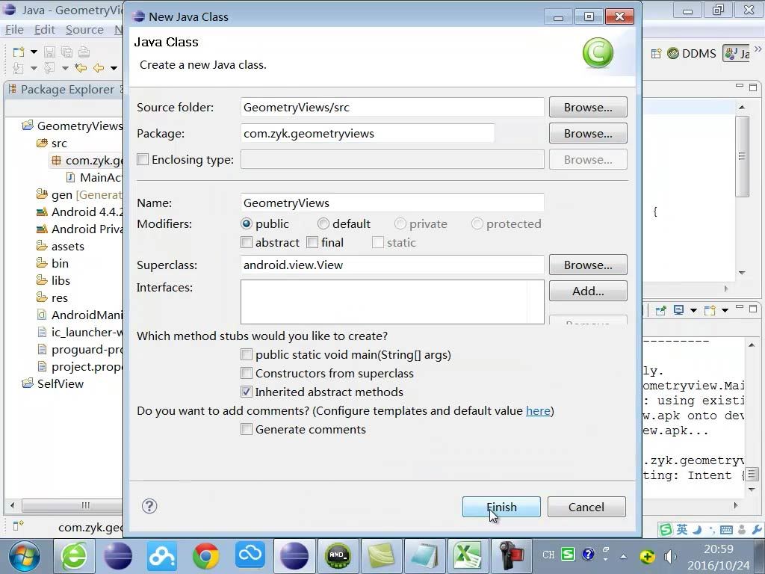Viewport: 765px width, 574px height.
Task: Select the default modifier radio button
Action: [323, 223]
